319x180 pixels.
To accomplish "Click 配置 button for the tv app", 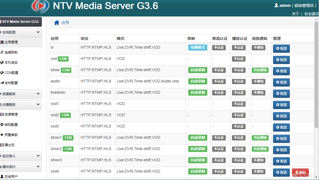I will pos(281,49).
